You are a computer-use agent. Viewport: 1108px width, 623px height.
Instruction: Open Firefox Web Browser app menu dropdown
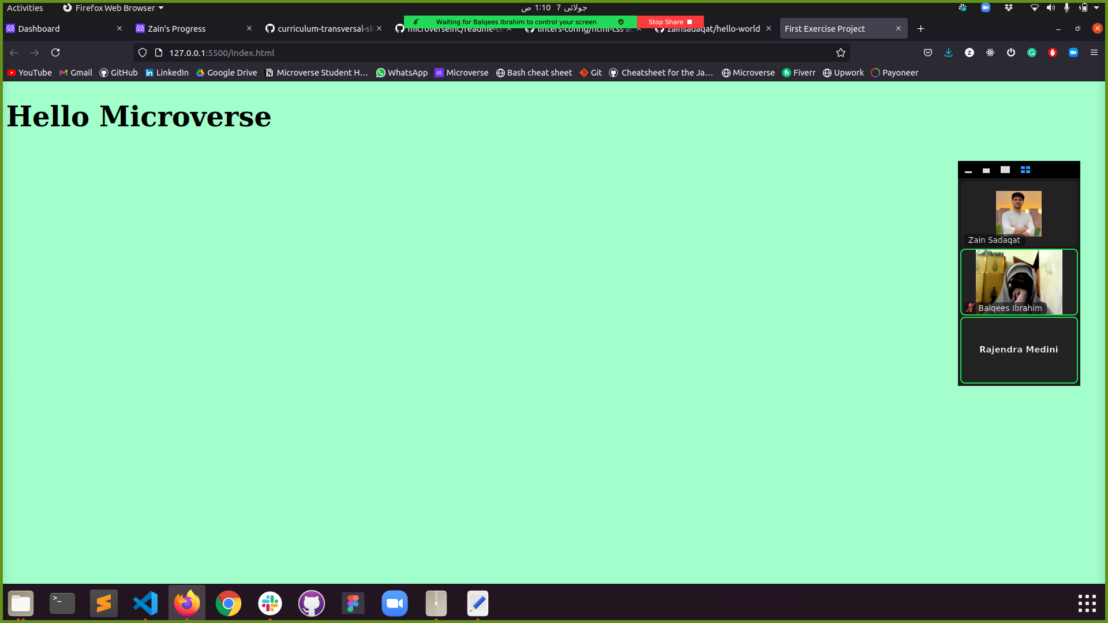pos(114,7)
